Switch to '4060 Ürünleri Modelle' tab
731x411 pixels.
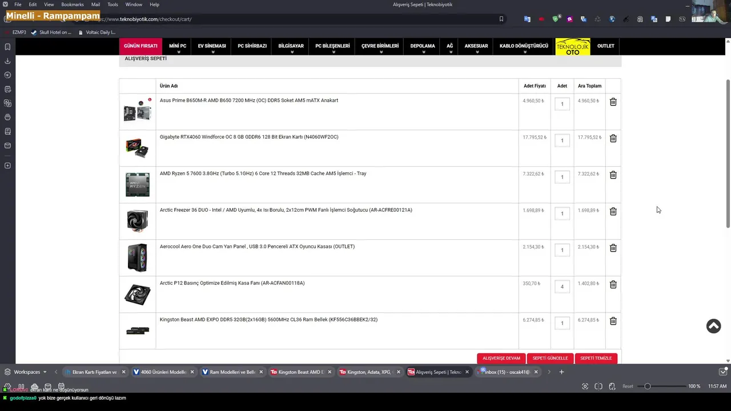click(x=163, y=372)
